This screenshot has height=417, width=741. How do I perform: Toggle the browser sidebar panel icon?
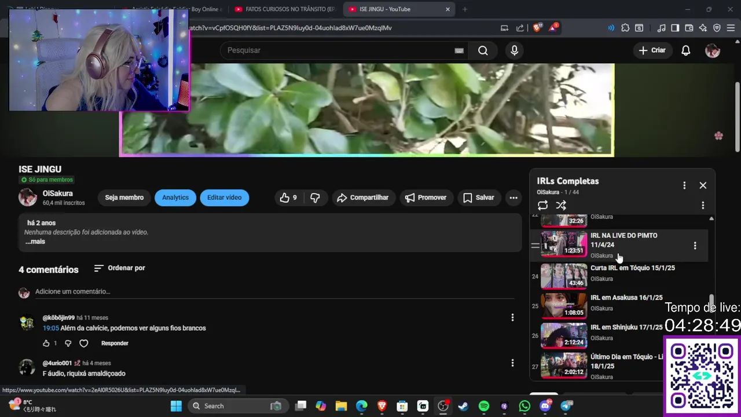pyautogui.click(x=675, y=27)
